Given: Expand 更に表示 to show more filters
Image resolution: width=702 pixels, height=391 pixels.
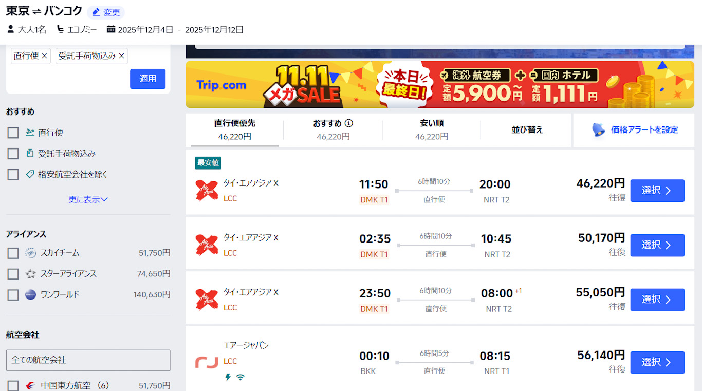Looking at the screenshot, I should (88, 199).
